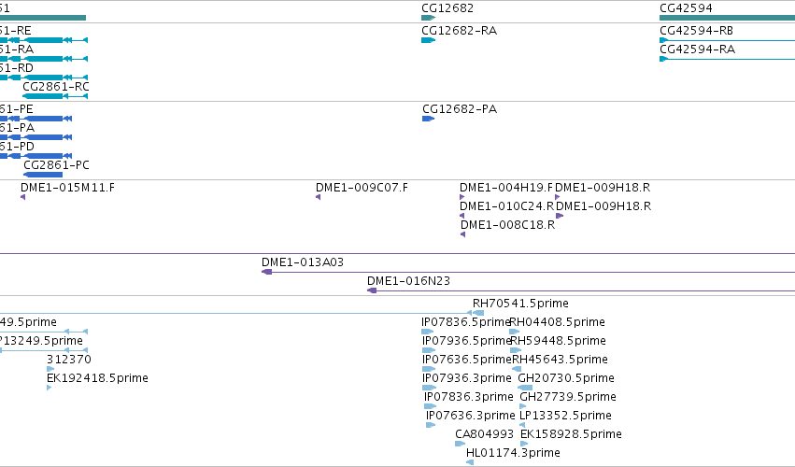Select EST RH70541.5prime
Viewport: 795px width, 467px height.
pyautogui.click(x=520, y=304)
